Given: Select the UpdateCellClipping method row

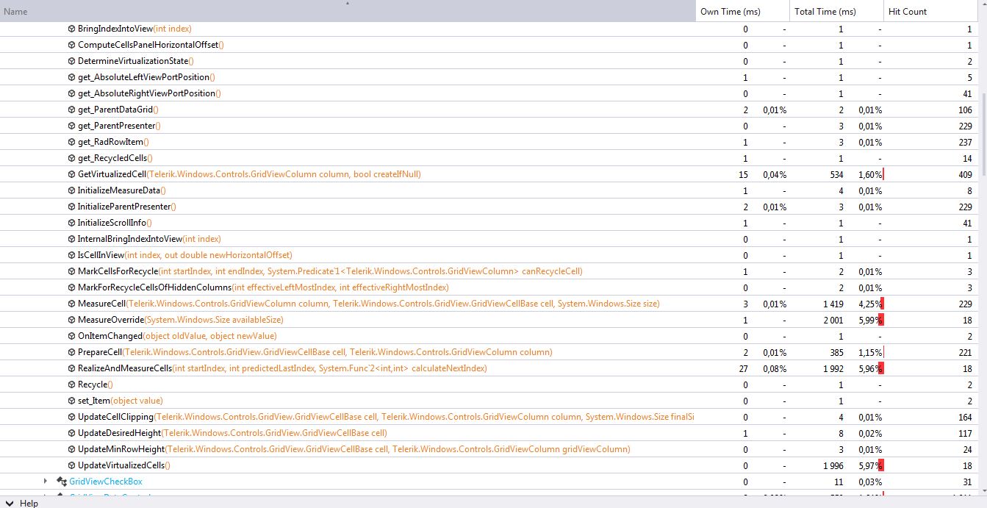Looking at the screenshot, I should 489,417.
